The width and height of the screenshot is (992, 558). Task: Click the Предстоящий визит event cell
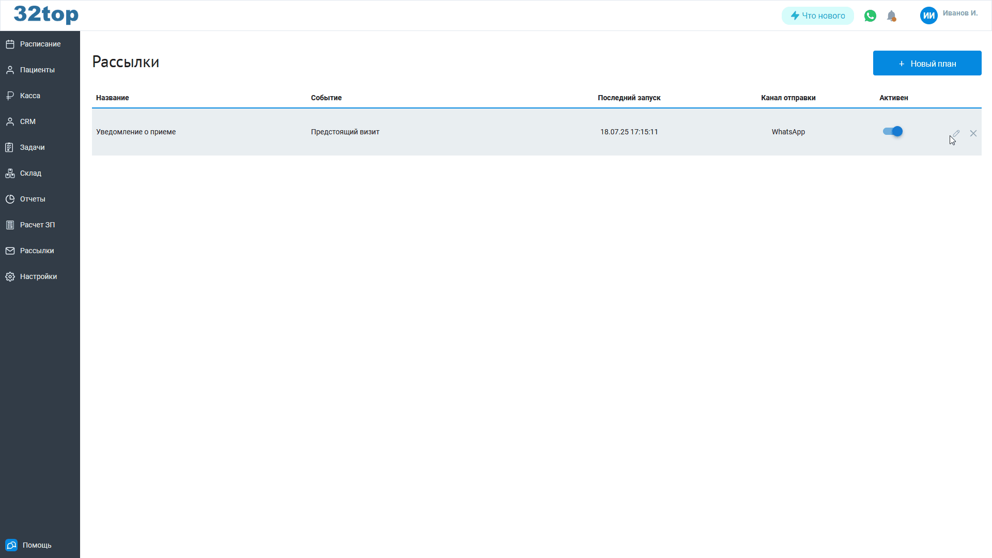[345, 132]
